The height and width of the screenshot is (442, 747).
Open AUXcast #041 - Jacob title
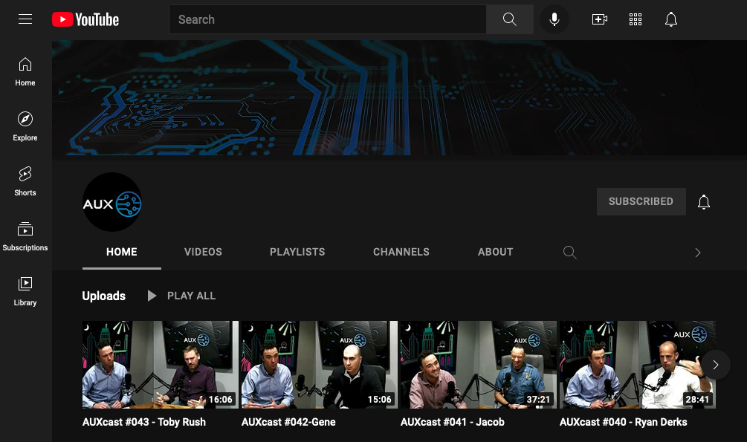(x=453, y=422)
